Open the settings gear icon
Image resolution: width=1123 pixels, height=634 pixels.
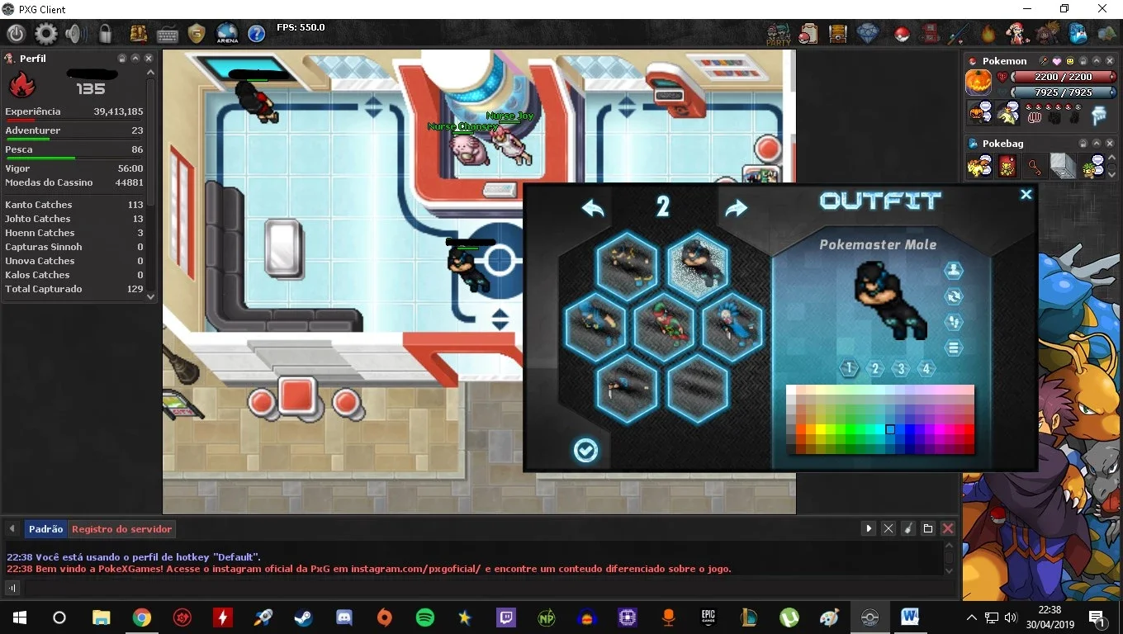(x=46, y=34)
